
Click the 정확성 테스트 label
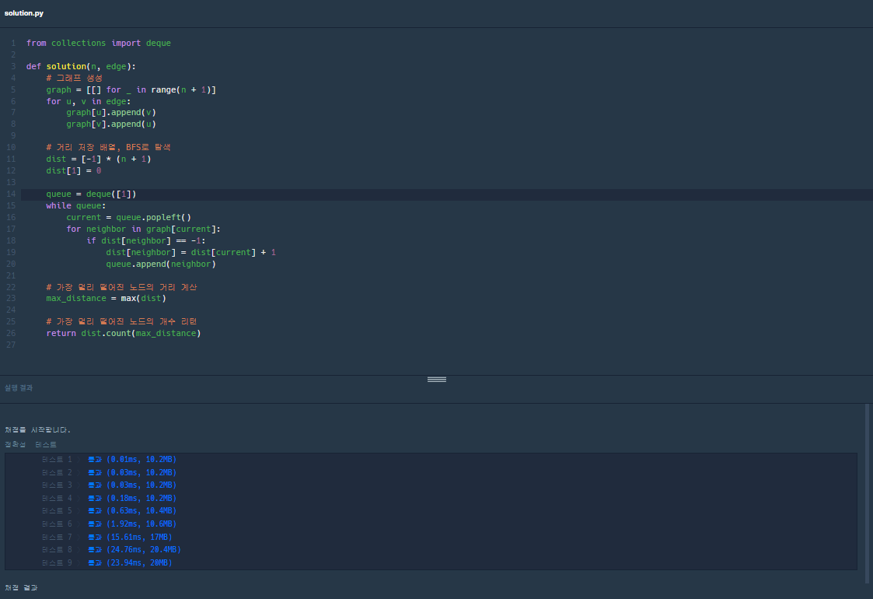click(x=30, y=445)
